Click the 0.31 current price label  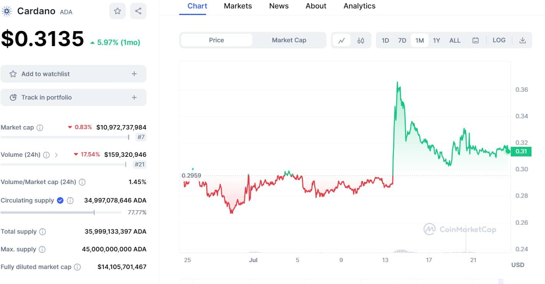pos(521,151)
